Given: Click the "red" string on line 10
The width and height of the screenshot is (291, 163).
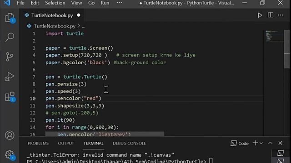Looking at the screenshot, I should coord(91,98).
